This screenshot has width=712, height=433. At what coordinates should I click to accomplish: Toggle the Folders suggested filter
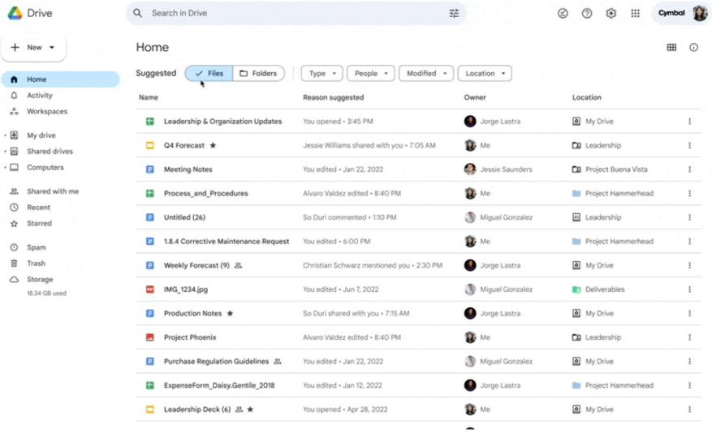click(259, 74)
